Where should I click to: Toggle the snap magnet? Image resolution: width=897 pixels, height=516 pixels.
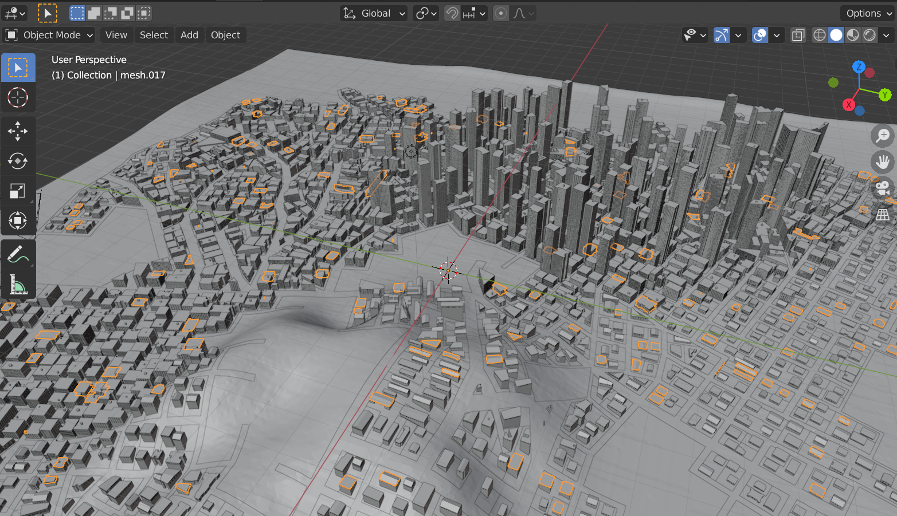click(x=452, y=13)
